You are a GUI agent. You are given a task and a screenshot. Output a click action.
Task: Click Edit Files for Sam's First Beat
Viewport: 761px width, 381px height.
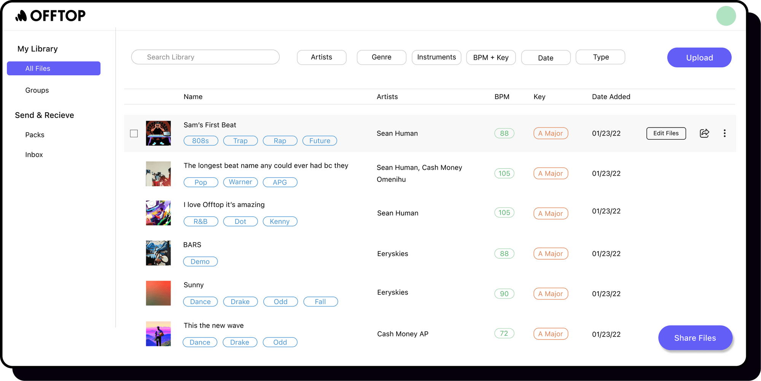(x=666, y=133)
